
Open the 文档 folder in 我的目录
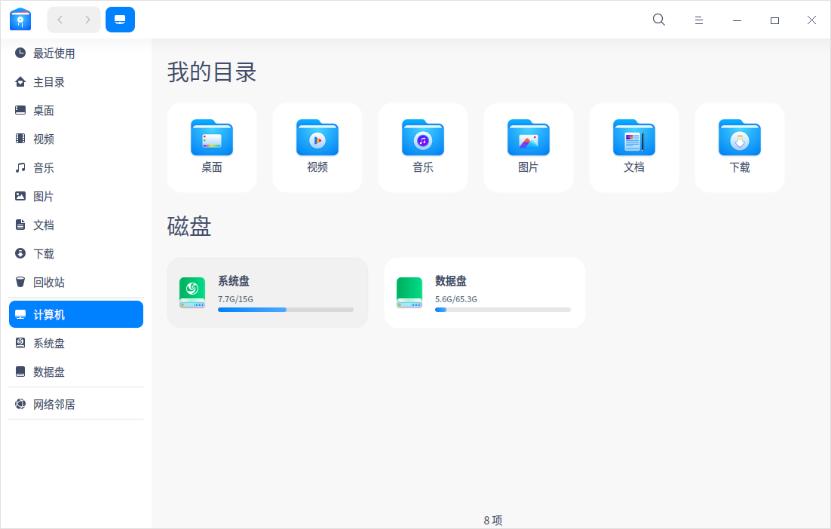coord(633,147)
